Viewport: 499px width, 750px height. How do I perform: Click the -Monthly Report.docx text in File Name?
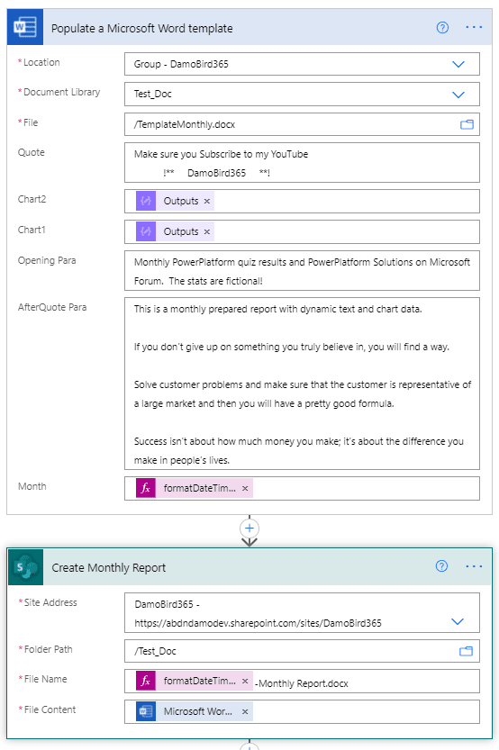(302, 683)
